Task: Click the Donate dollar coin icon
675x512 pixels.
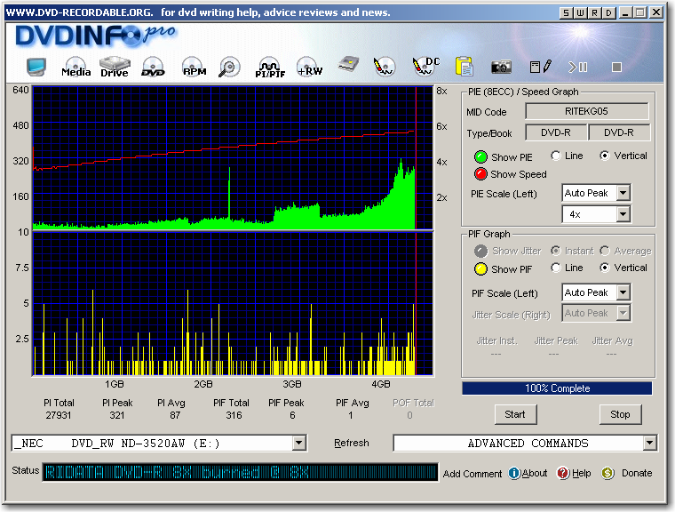Action: [607, 473]
